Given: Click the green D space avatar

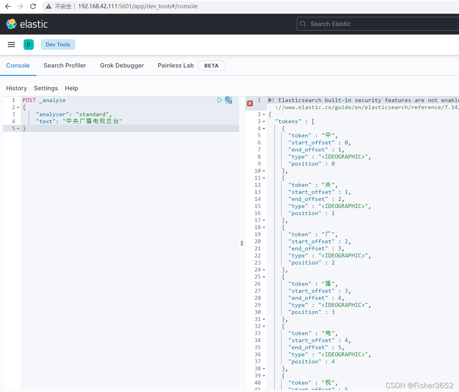Looking at the screenshot, I should 28,44.
